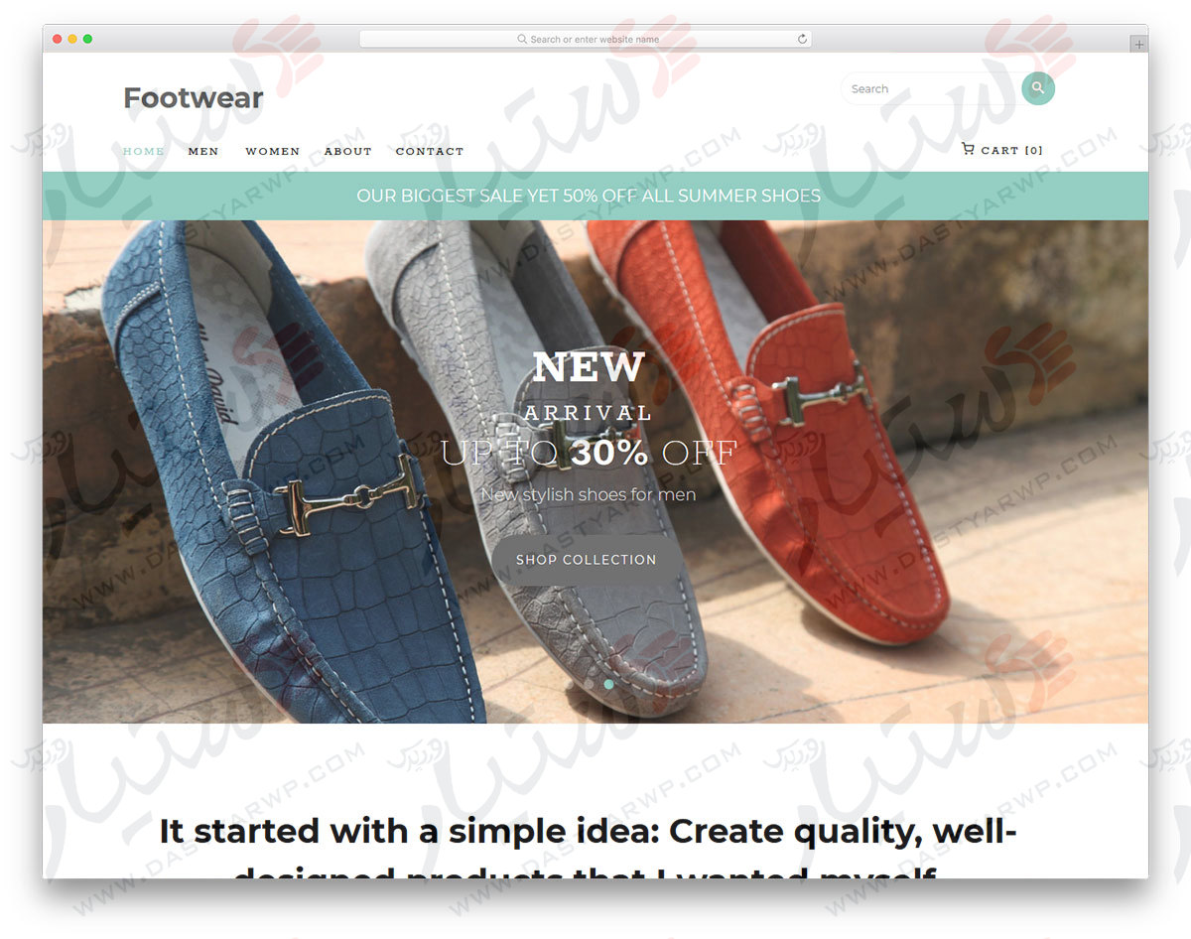Click the browser address bar field
1191x939 pixels.
586,39
